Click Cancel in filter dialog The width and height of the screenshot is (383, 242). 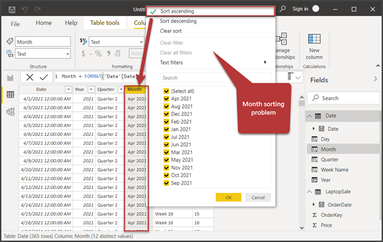tap(258, 198)
